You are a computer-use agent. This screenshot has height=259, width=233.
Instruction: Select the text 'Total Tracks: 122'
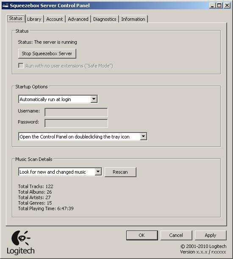coord(36,186)
